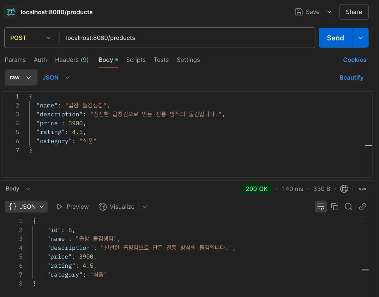Image resolution: width=379 pixels, height=297 pixels.
Task: Beautify the request JSON
Action: pos(351,78)
